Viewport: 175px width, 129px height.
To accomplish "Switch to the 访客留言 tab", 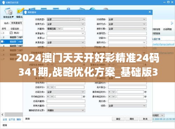I will (x=156, y=33).
